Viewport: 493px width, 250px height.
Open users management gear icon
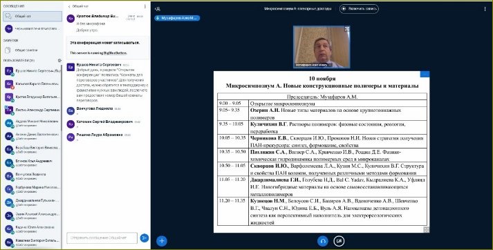[x=59, y=60]
